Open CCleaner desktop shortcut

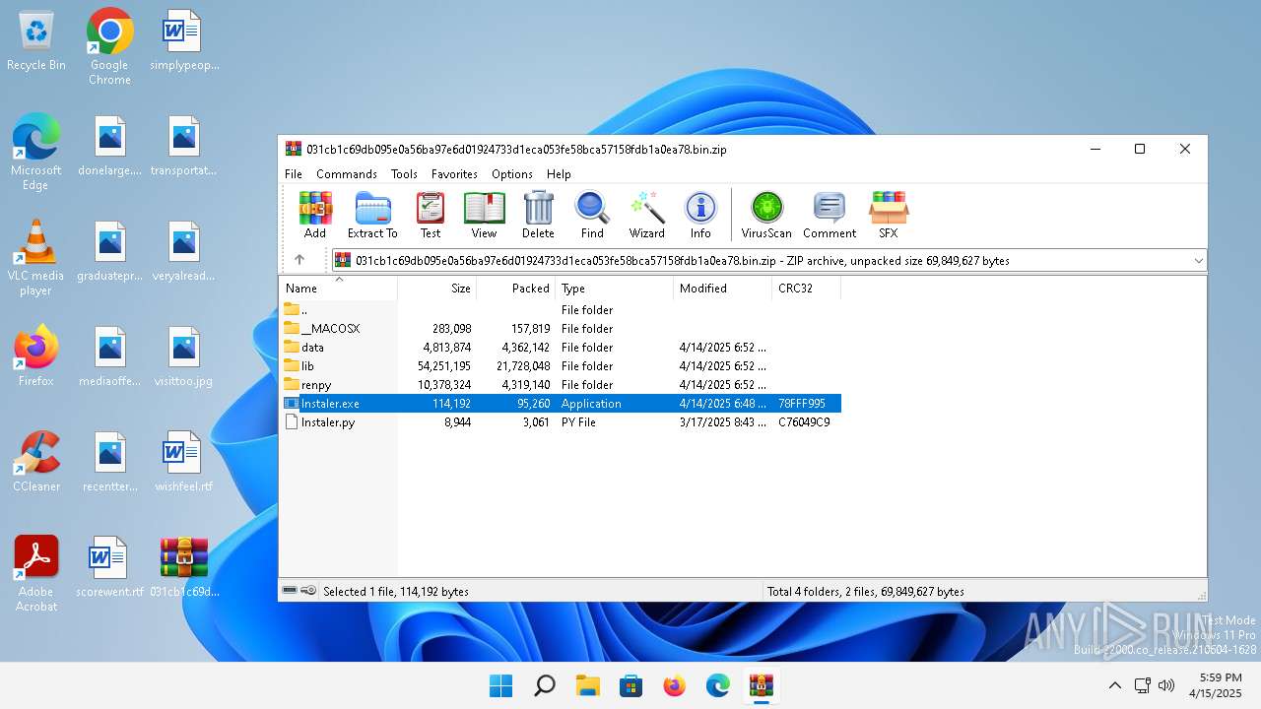click(x=36, y=461)
